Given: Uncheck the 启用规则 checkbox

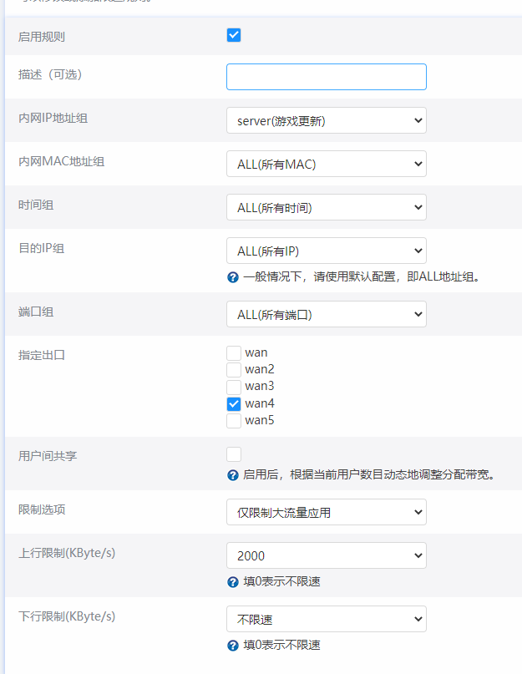Looking at the screenshot, I should click(x=234, y=35).
